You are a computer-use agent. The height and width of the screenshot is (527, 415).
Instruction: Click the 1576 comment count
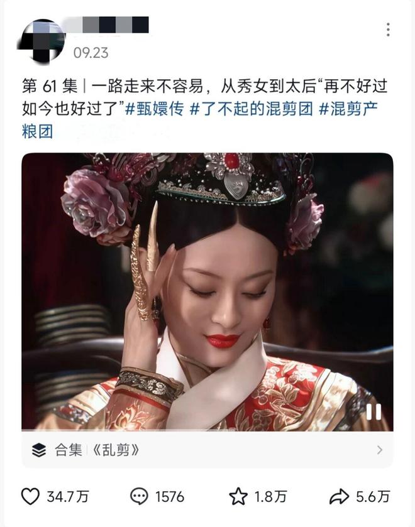coord(170,497)
